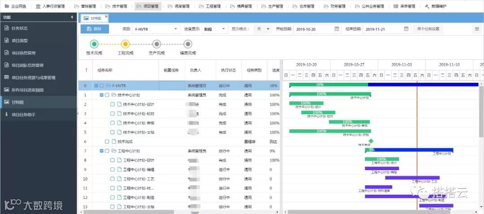Screen dimensions: 484x214
Task: Open the 人事行政管理 menu
Action: coord(50,6)
